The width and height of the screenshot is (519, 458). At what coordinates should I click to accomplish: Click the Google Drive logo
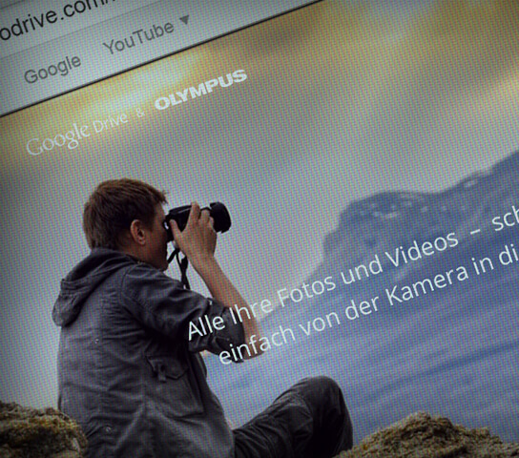pos(76,134)
